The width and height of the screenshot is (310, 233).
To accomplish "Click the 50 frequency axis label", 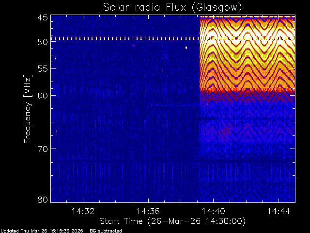I will pyautogui.click(x=43, y=42).
